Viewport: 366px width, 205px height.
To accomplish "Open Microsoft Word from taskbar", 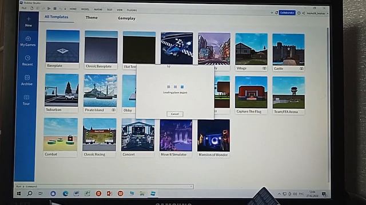I will [76, 194].
